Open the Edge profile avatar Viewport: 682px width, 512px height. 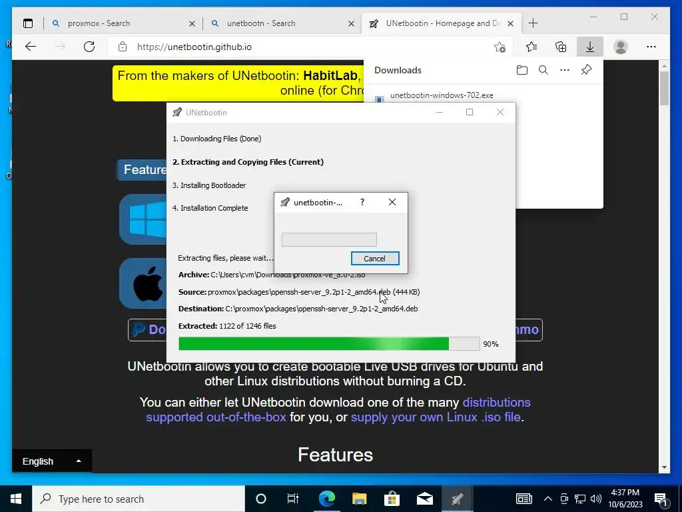[621, 47]
